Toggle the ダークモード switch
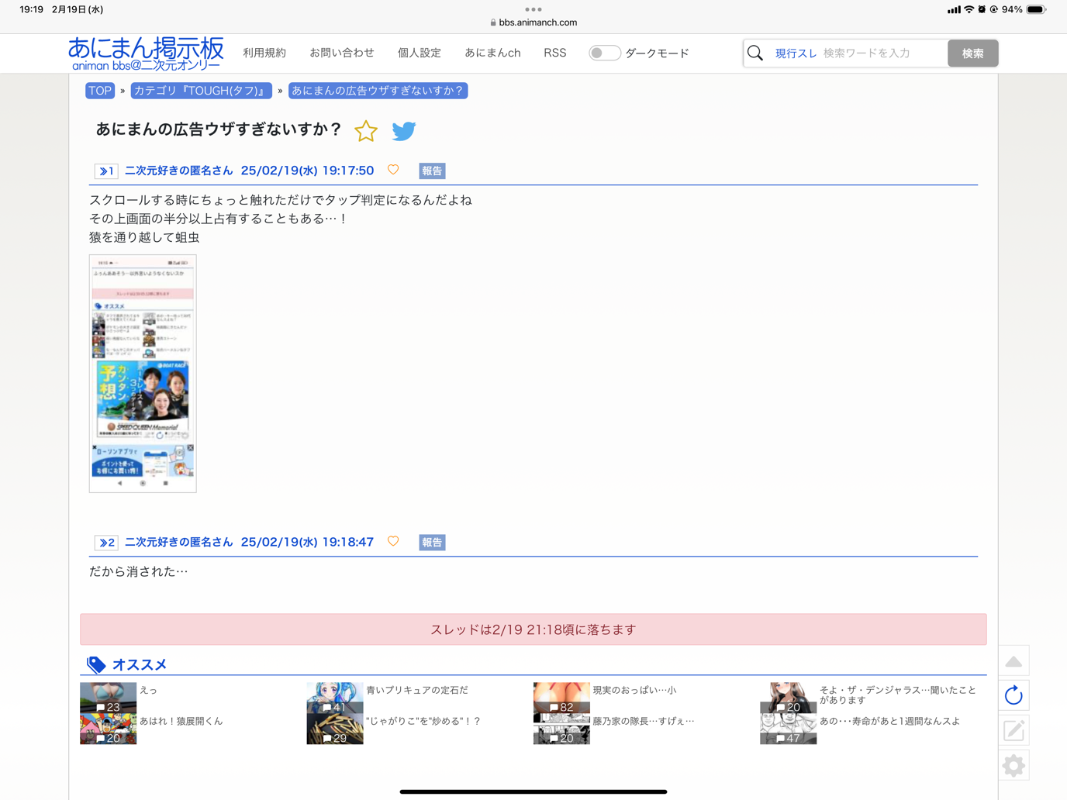 (x=604, y=53)
